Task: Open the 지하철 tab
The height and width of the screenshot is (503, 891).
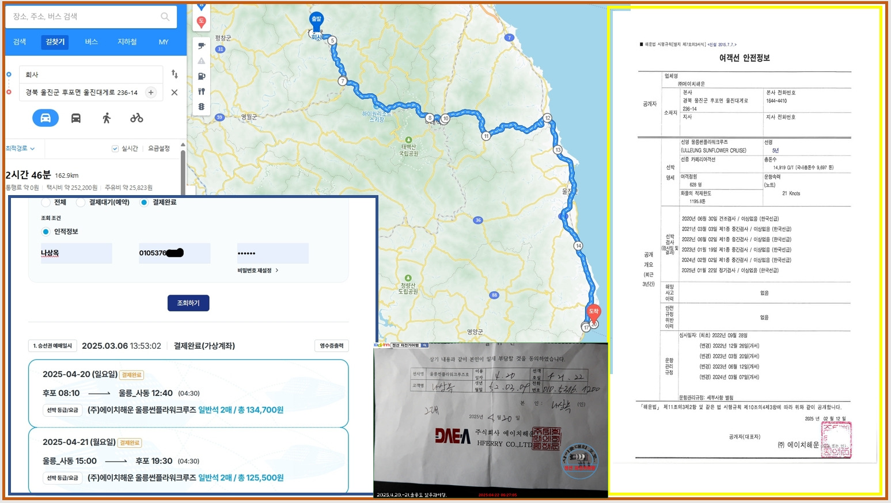Action: click(x=127, y=42)
